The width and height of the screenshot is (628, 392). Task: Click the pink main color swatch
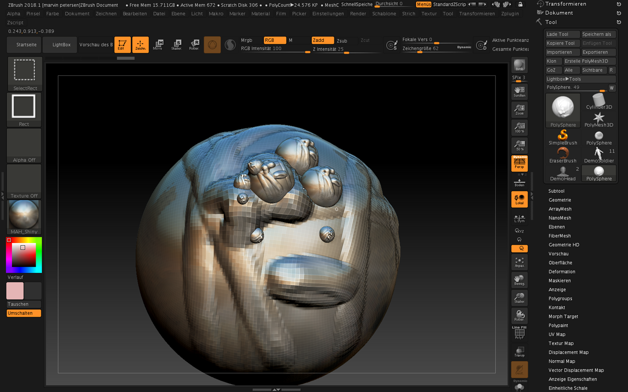[15, 291]
